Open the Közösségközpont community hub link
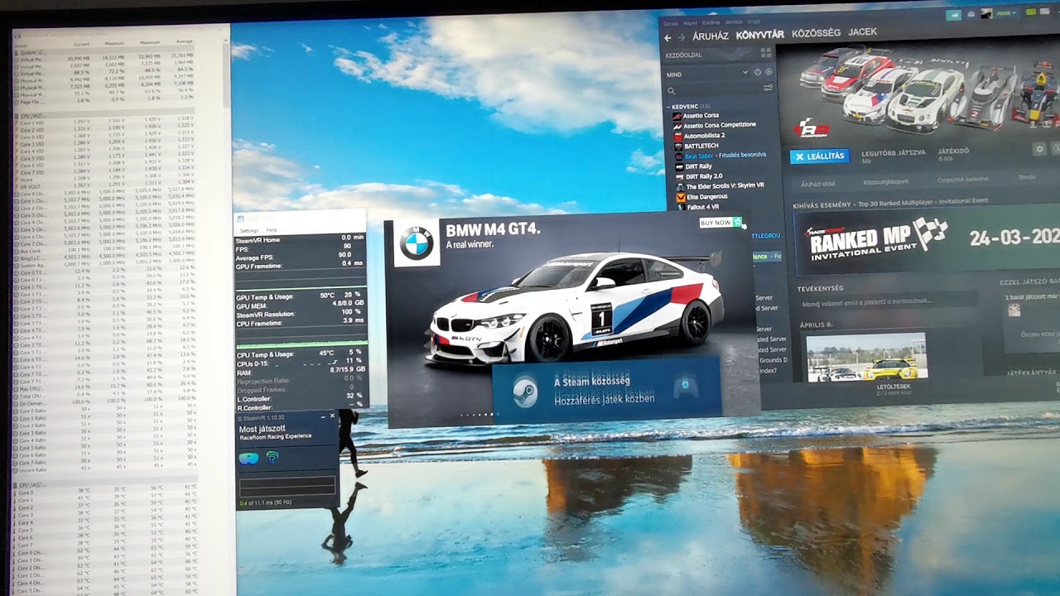This screenshot has width=1060, height=596. tap(886, 180)
